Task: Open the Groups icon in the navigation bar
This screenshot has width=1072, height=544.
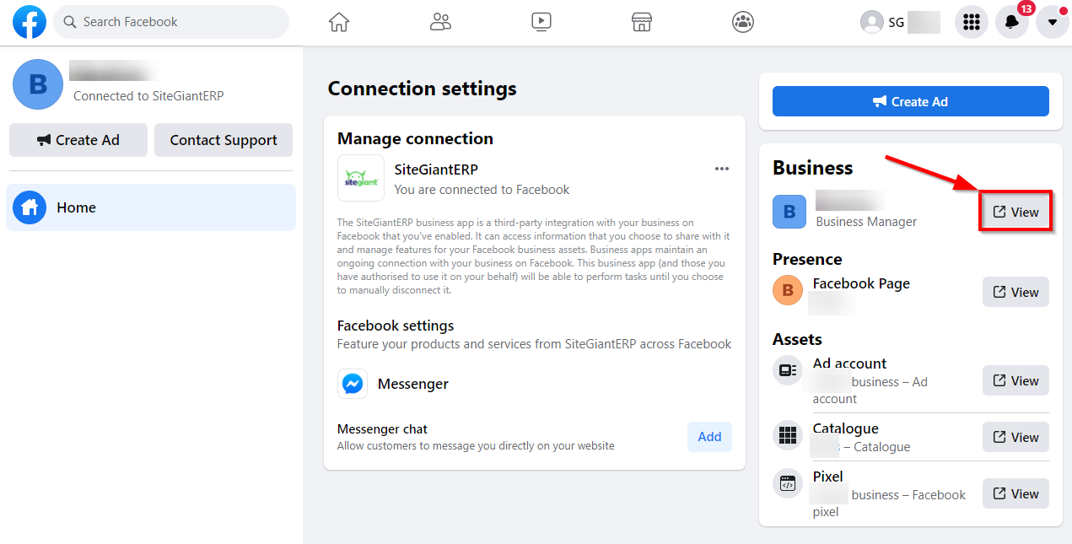Action: [742, 22]
